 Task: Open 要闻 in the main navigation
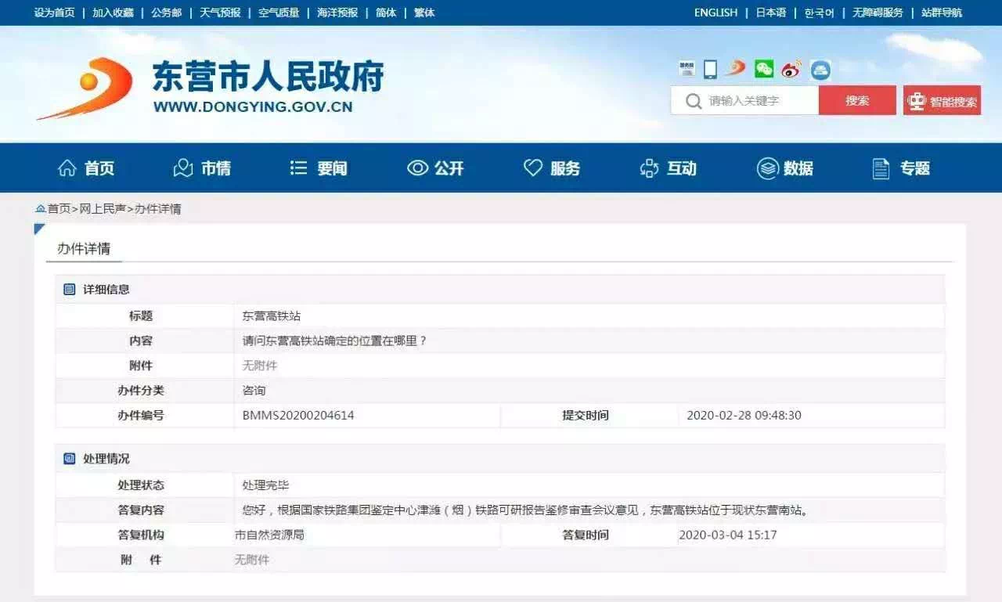[x=332, y=168]
